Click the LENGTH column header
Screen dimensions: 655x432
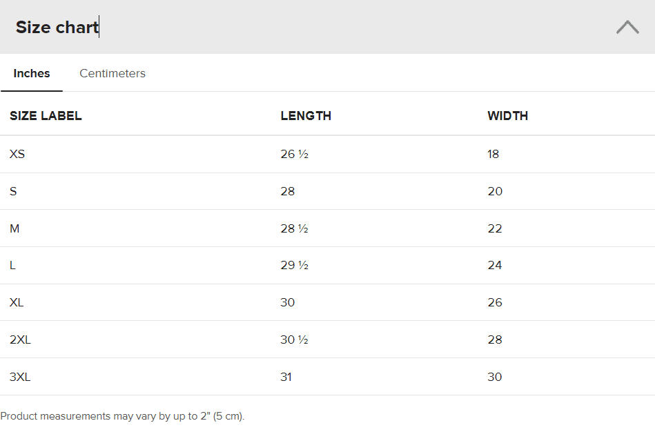point(306,116)
